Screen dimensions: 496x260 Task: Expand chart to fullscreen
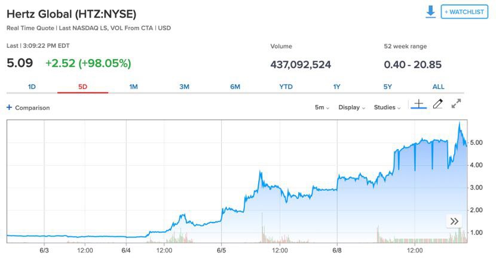point(456,104)
